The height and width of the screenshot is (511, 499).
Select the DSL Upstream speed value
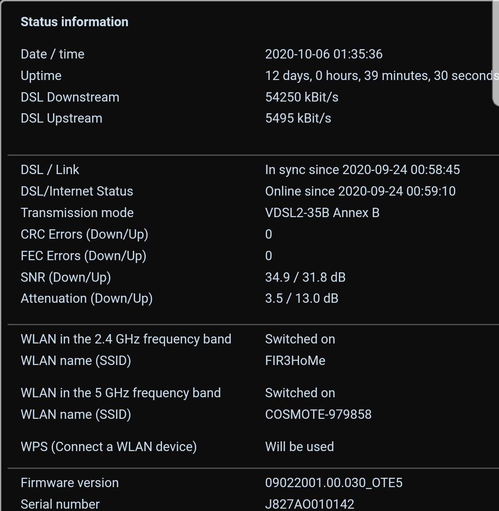pyautogui.click(x=298, y=118)
